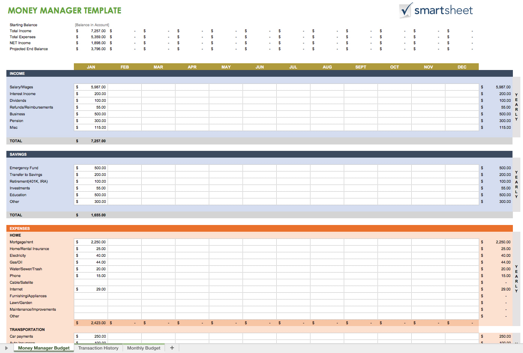Image resolution: width=523 pixels, height=353 pixels.
Task: Select the Money Manager Budget tab
Action: [43, 348]
